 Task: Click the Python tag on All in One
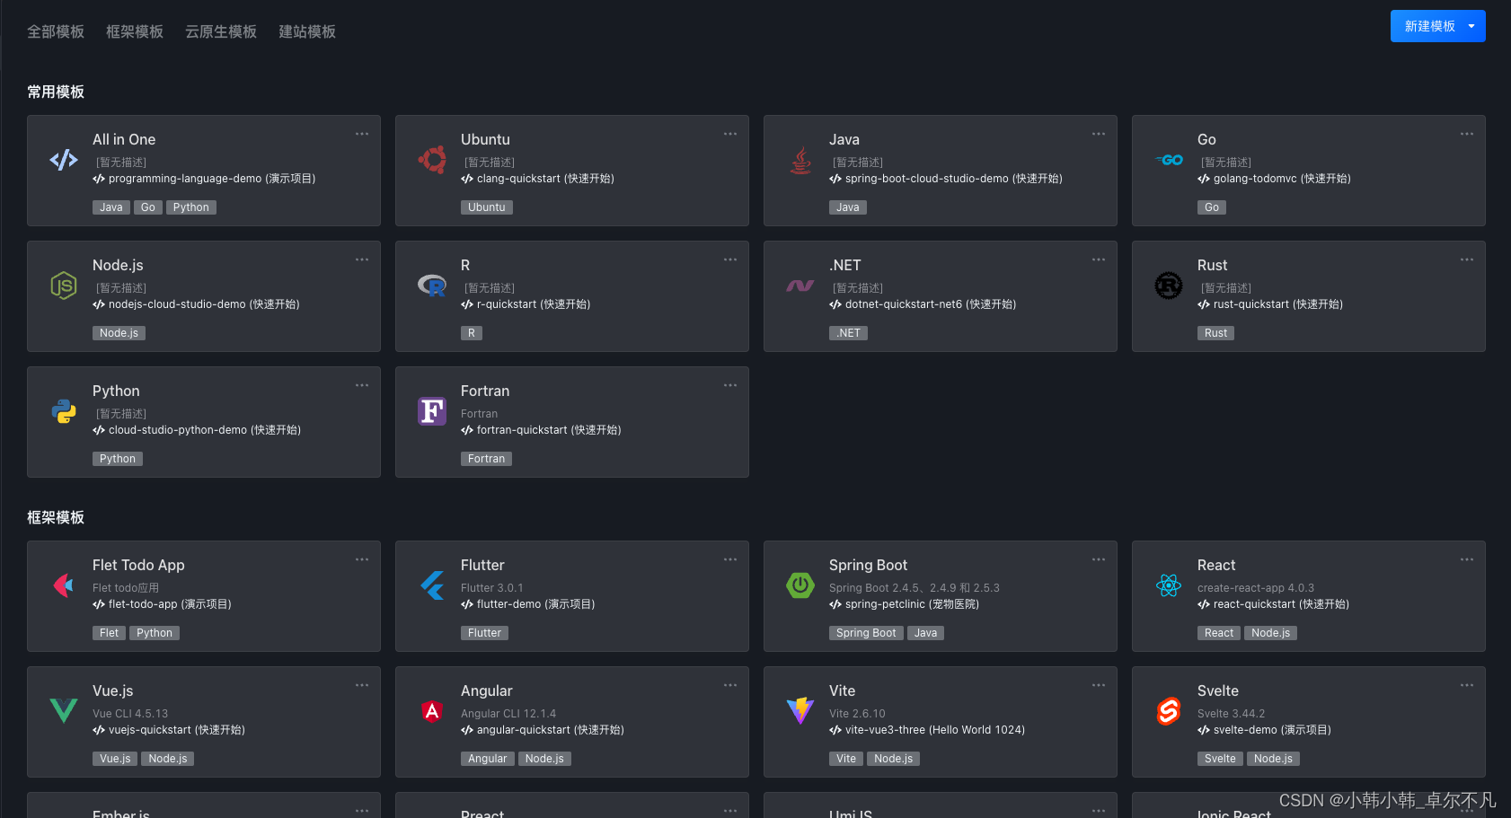click(191, 207)
